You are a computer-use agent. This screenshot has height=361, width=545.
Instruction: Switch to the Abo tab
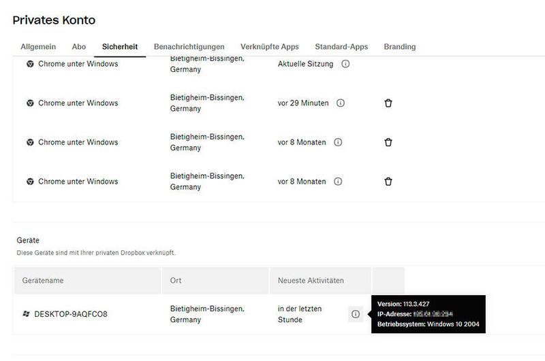79,47
